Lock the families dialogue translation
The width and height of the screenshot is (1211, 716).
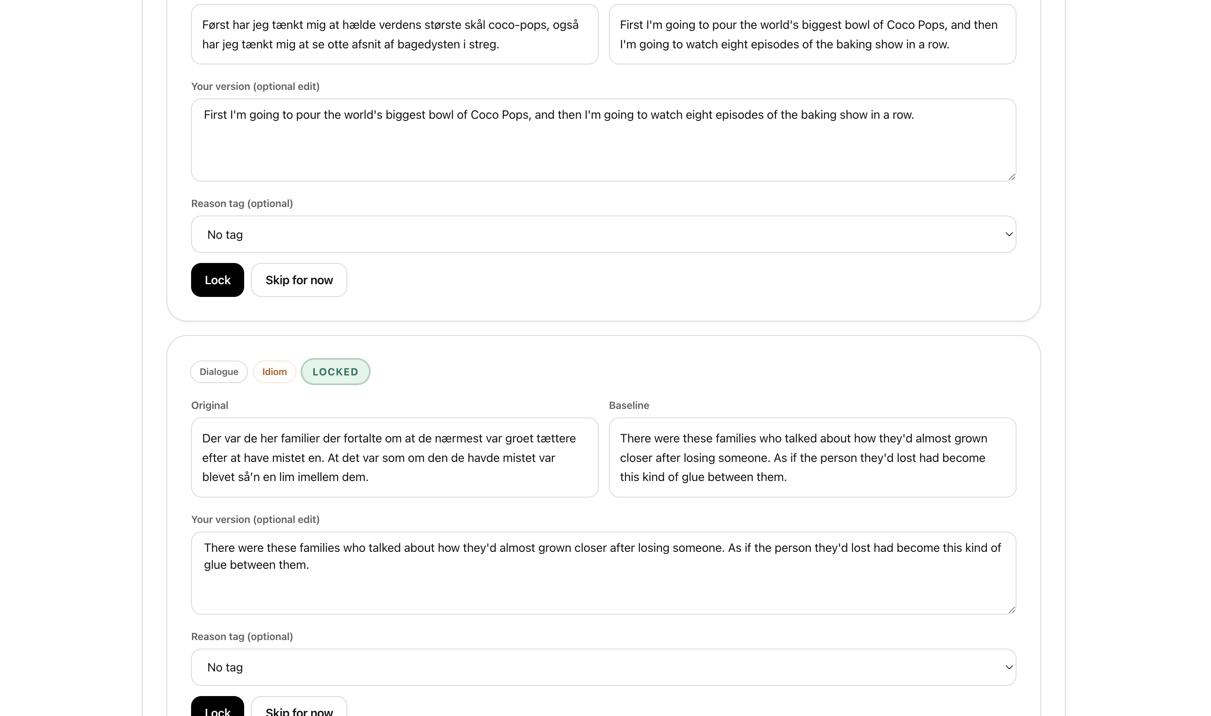(x=217, y=710)
